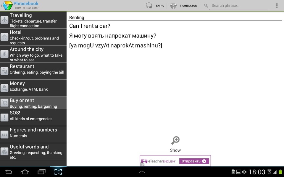Select the Restaurant category
This screenshot has height=177, width=284.
33,71
